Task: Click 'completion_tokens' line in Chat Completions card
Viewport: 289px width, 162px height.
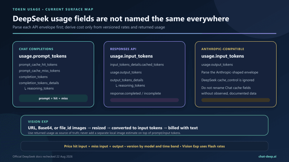Action: pos(33,77)
